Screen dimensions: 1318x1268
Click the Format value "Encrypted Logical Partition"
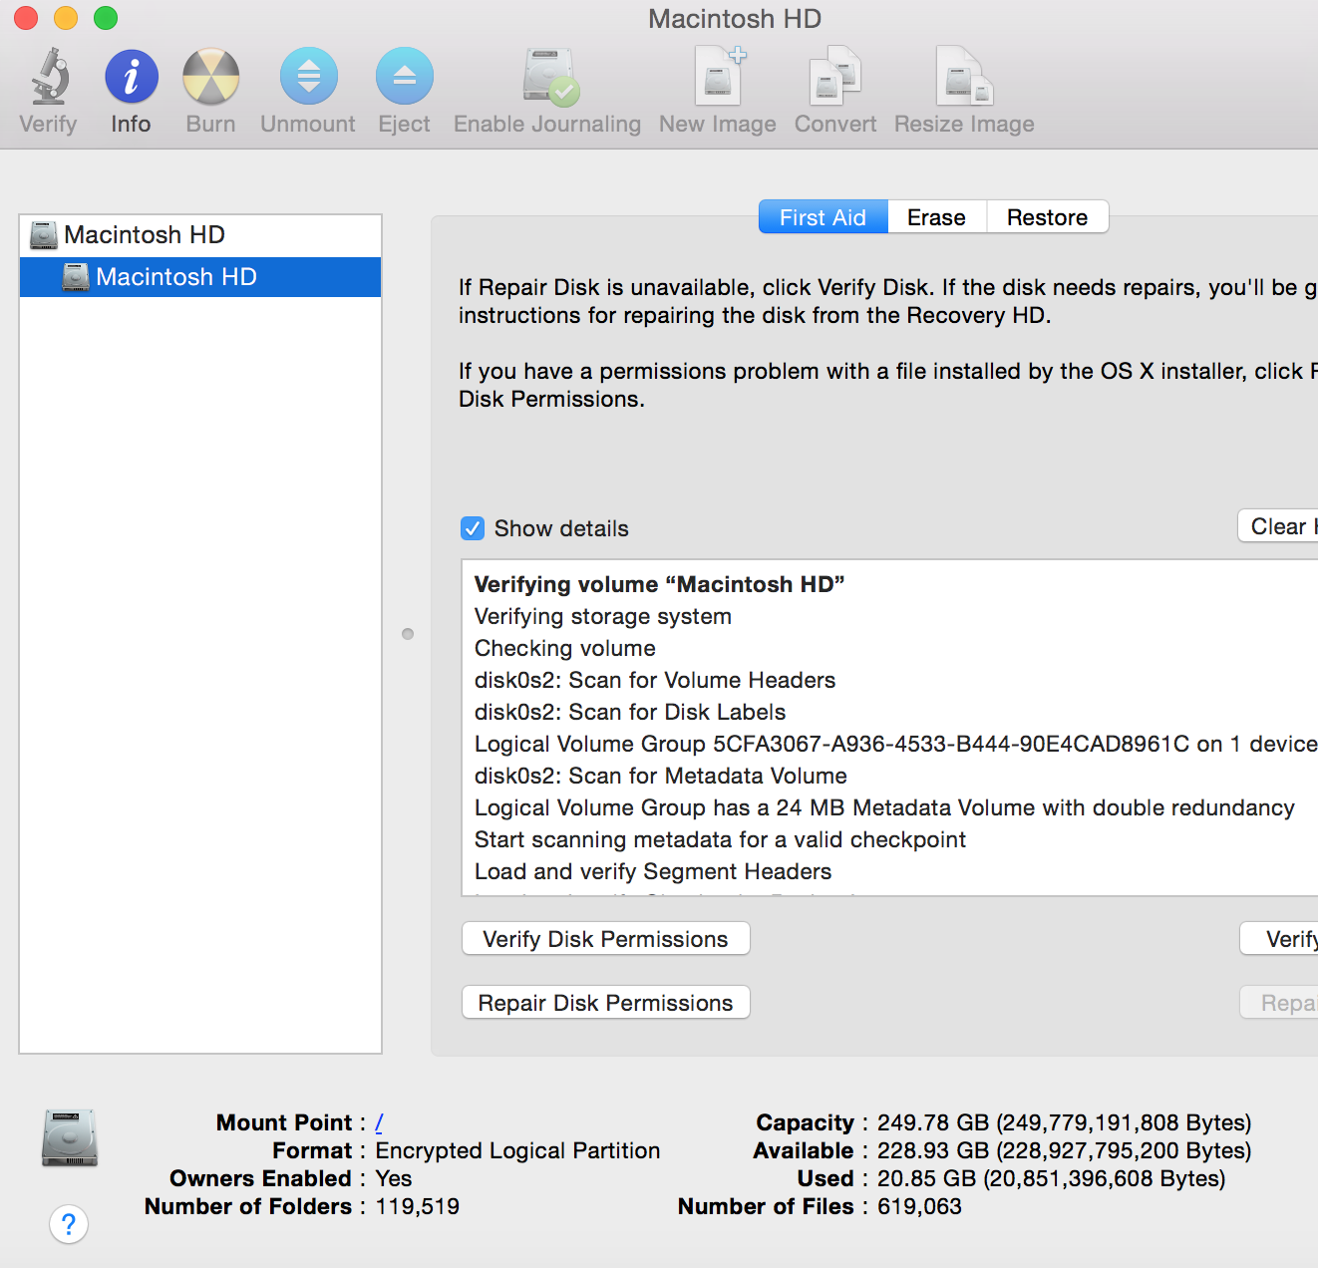coord(517,1150)
